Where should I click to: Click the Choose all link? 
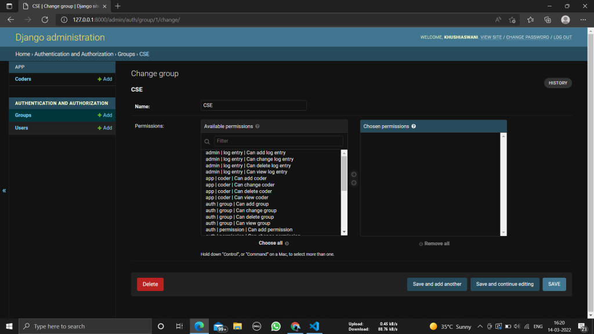[x=270, y=243]
